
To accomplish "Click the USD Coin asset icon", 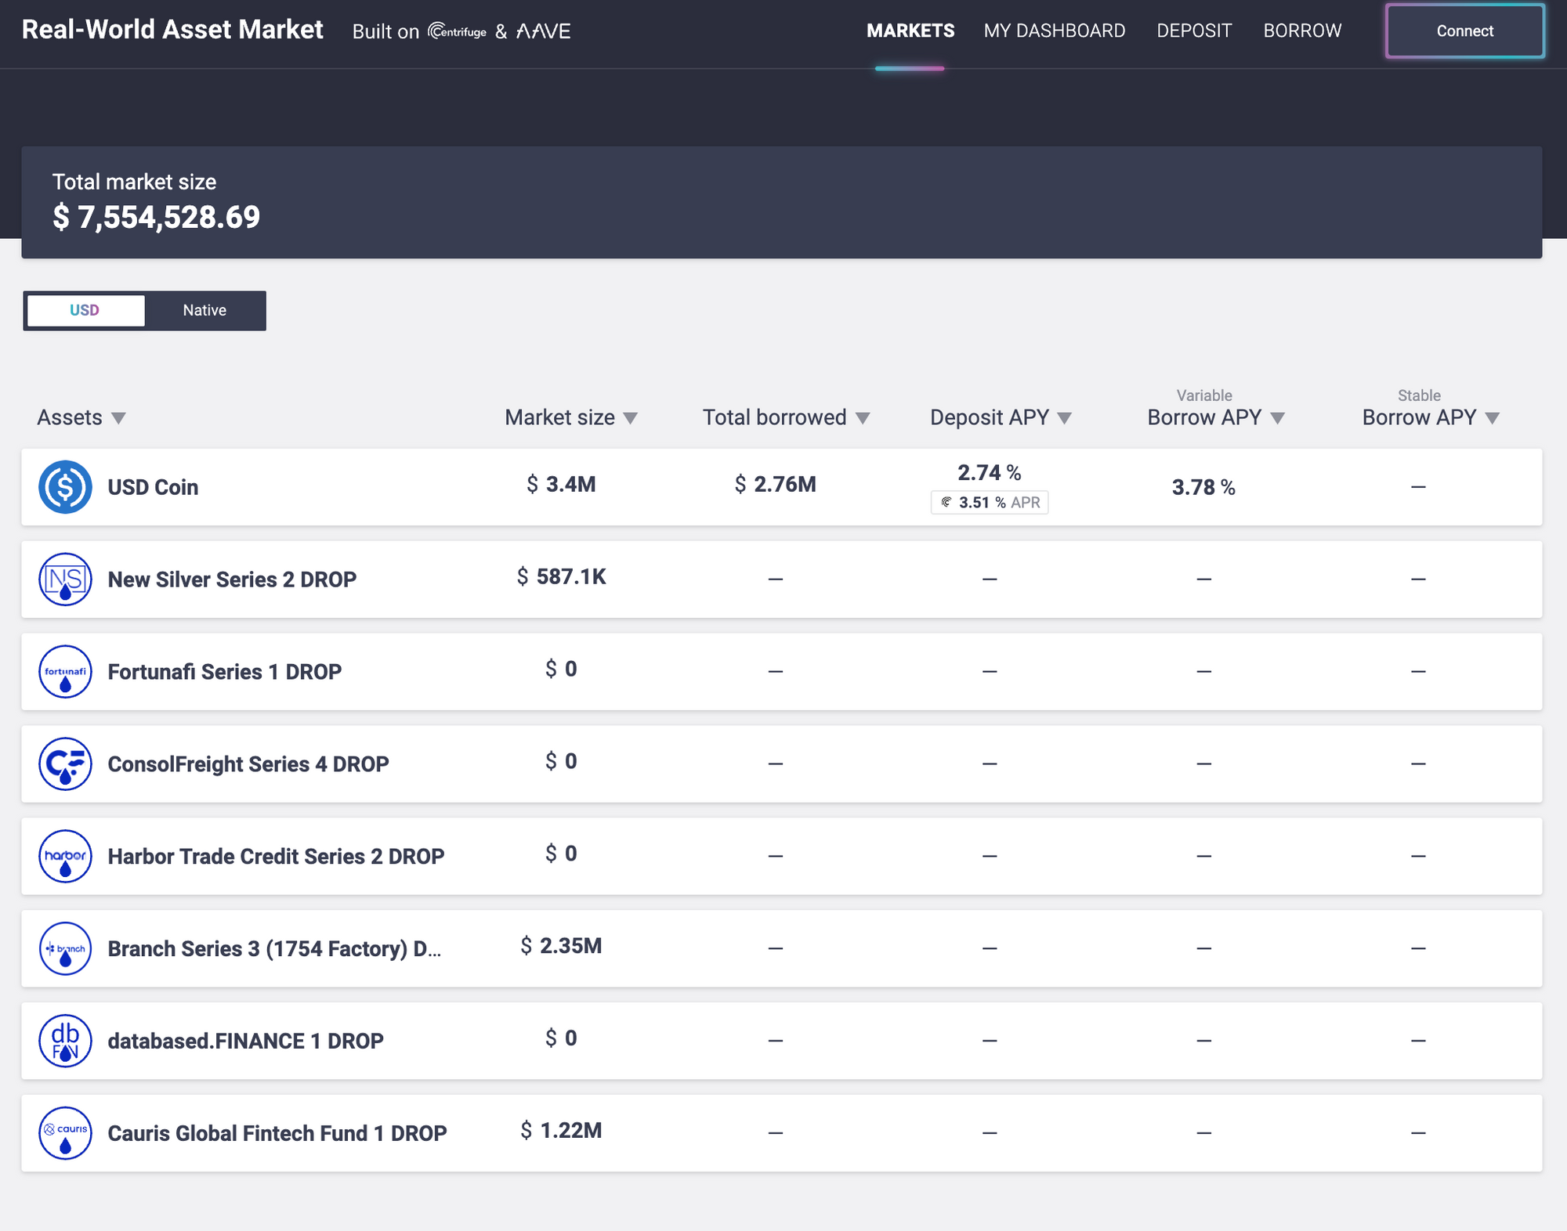I will (x=65, y=487).
